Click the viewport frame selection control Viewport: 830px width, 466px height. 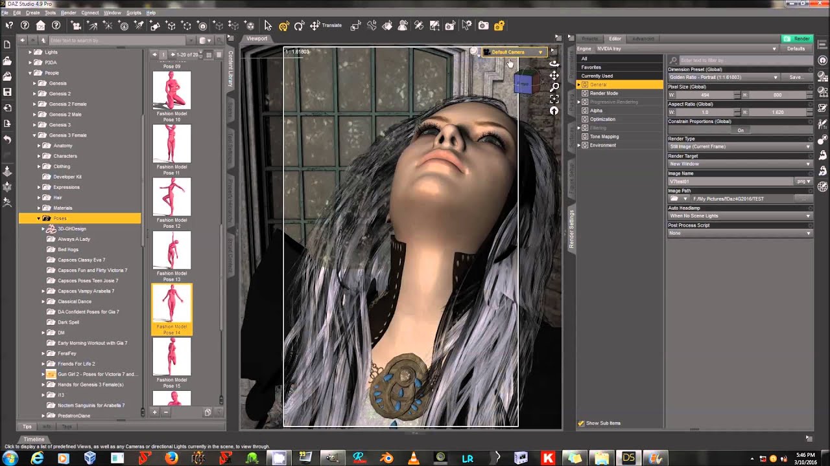click(x=554, y=99)
